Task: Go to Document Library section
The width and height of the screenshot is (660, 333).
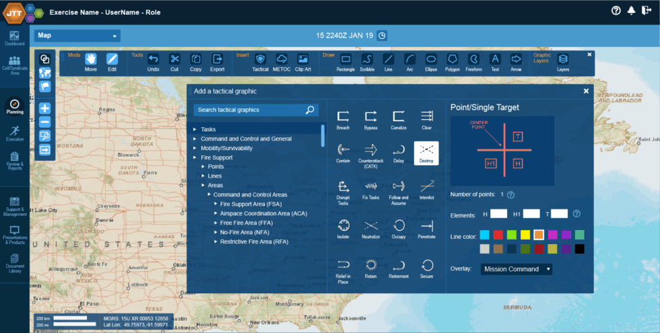Action: [x=14, y=262]
